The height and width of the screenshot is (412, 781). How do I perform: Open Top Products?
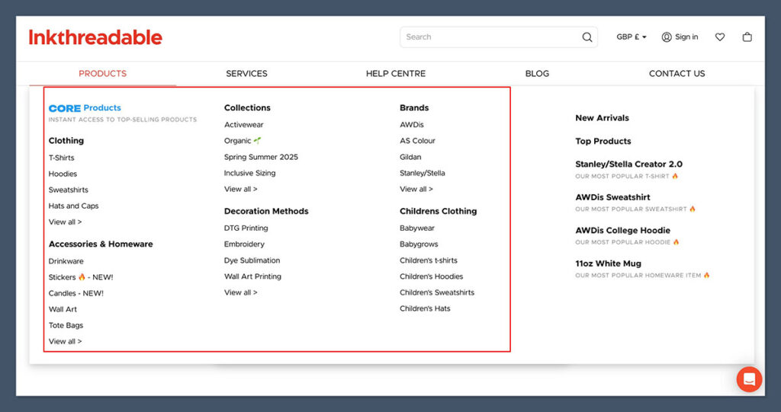point(603,142)
